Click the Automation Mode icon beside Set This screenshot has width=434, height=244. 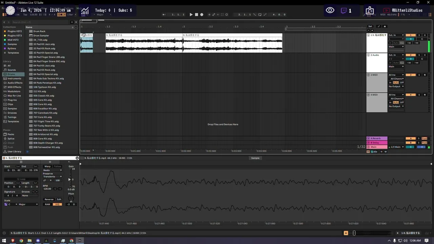(379, 26)
